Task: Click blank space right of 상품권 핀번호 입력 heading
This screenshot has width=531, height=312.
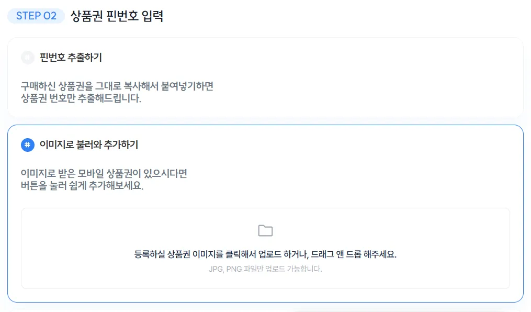Action: 340,16
